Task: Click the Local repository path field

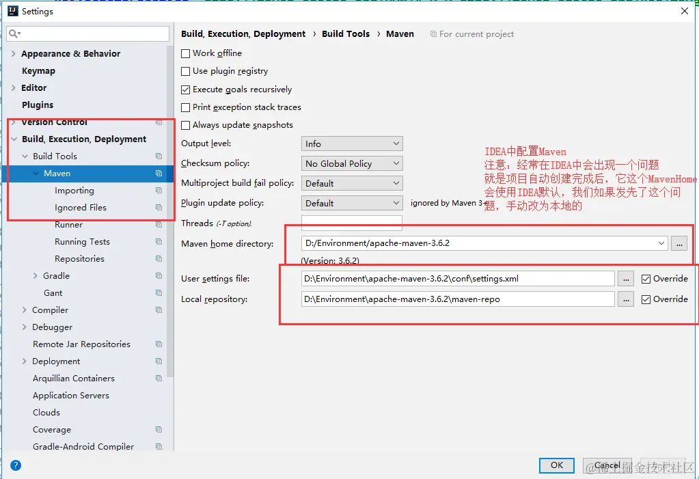Action: [x=458, y=299]
